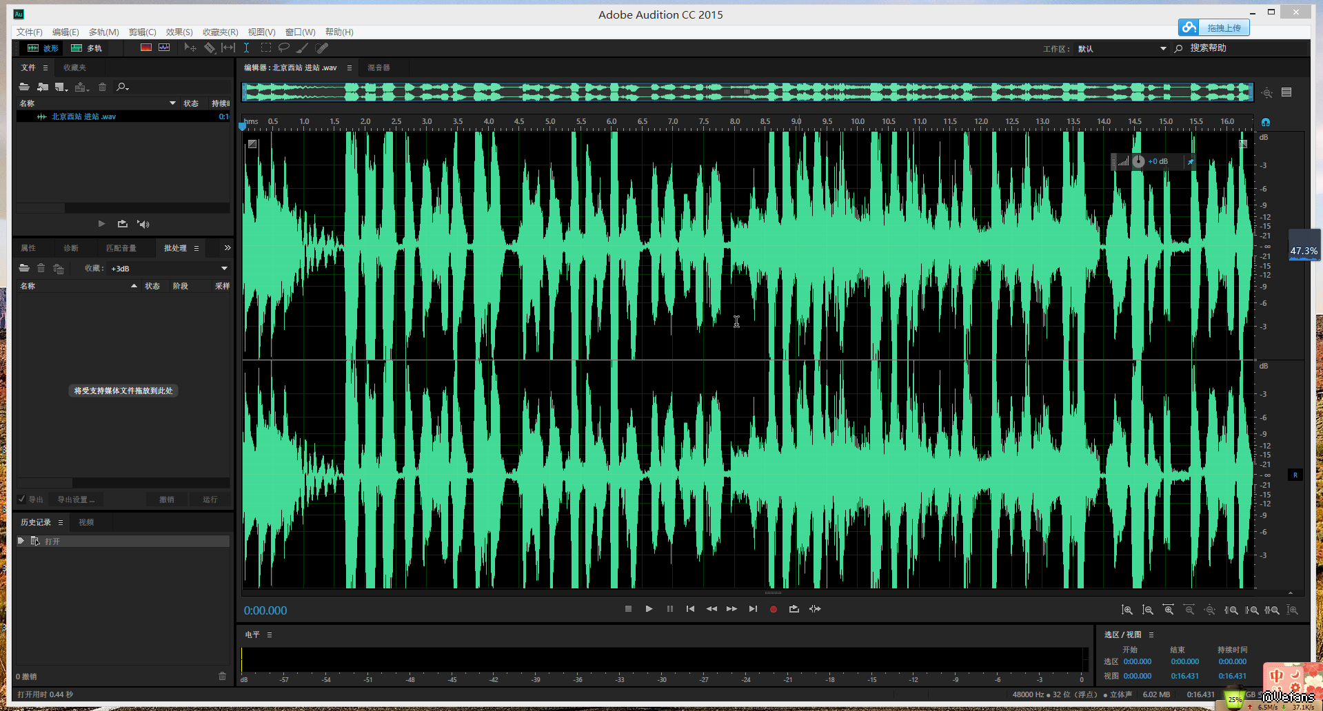Screen dimensions: 1323x711
Task: Switch to the 混音器 tab
Action: 378,68
